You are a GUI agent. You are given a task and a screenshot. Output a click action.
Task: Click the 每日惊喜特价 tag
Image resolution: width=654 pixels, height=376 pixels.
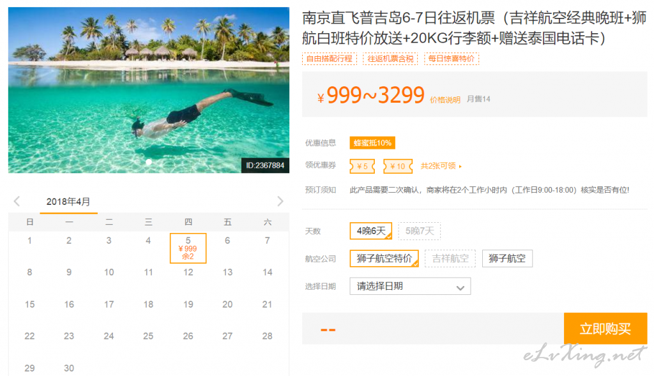pos(452,59)
